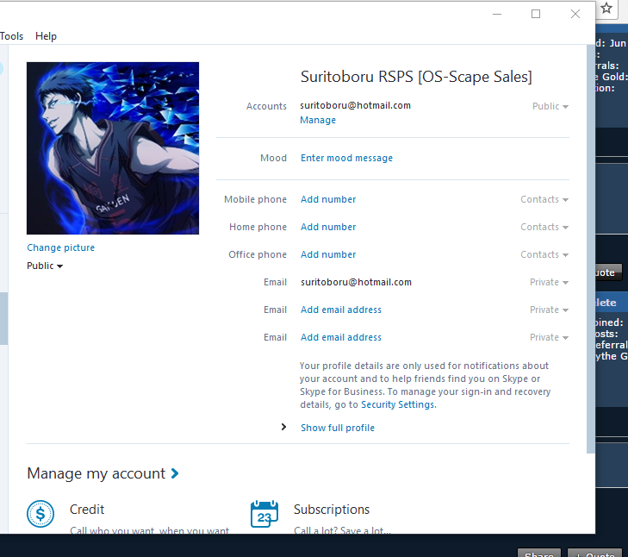Open the Office phone Contacts dropdown
The height and width of the screenshot is (557, 628).
point(544,254)
